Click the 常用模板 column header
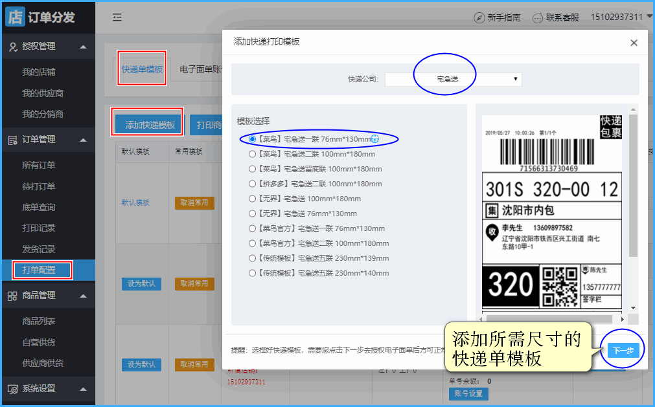The height and width of the screenshot is (407, 655). coord(189,151)
